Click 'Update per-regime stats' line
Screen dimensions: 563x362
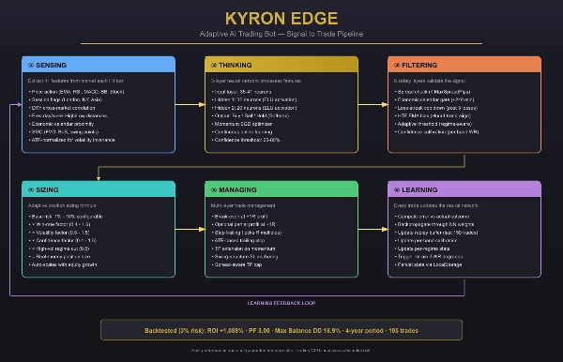click(x=422, y=249)
